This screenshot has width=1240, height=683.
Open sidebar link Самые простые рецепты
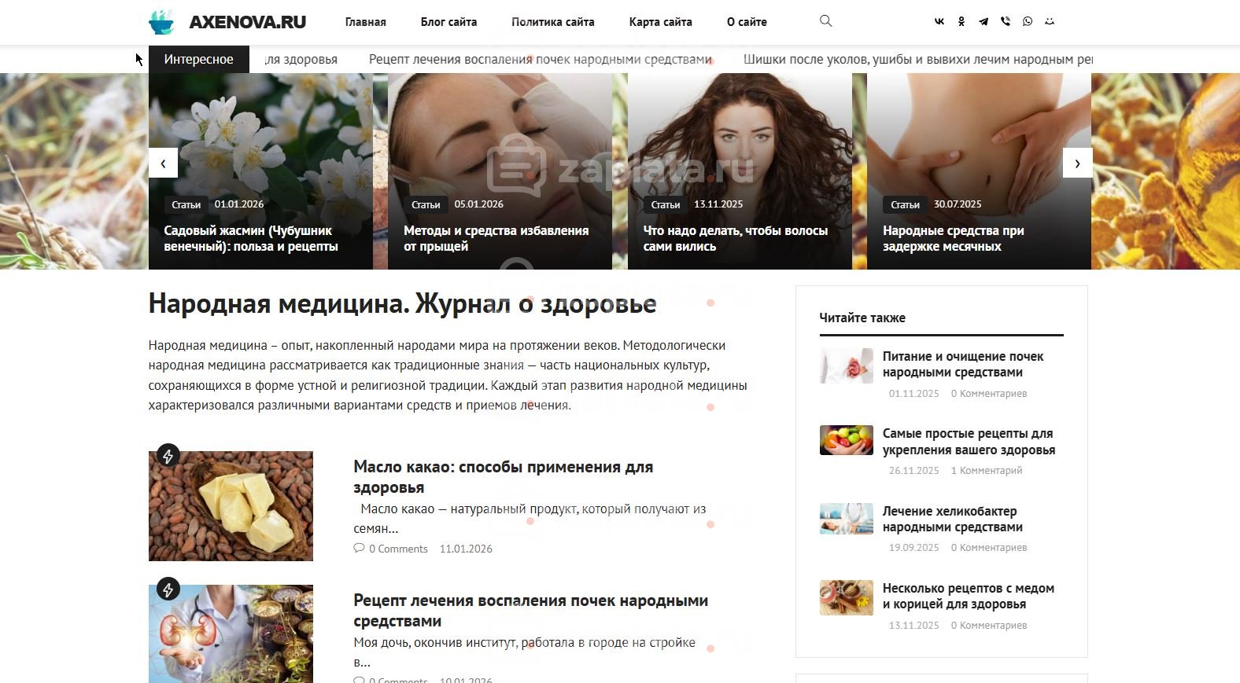tap(969, 442)
